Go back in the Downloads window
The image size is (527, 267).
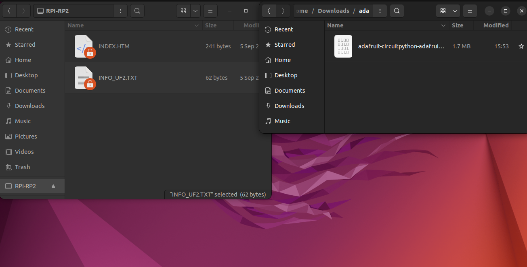[x=269, y=11]
